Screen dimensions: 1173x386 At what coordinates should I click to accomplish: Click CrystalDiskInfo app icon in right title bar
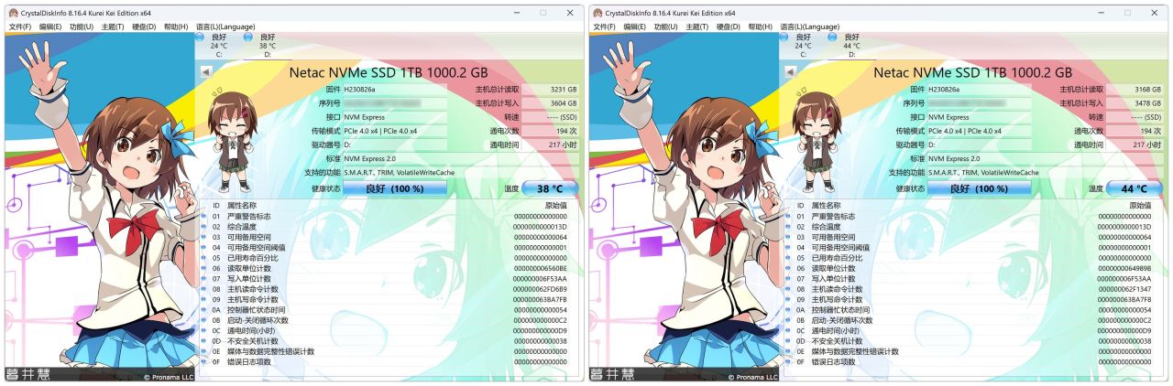(x=597, y=13)
